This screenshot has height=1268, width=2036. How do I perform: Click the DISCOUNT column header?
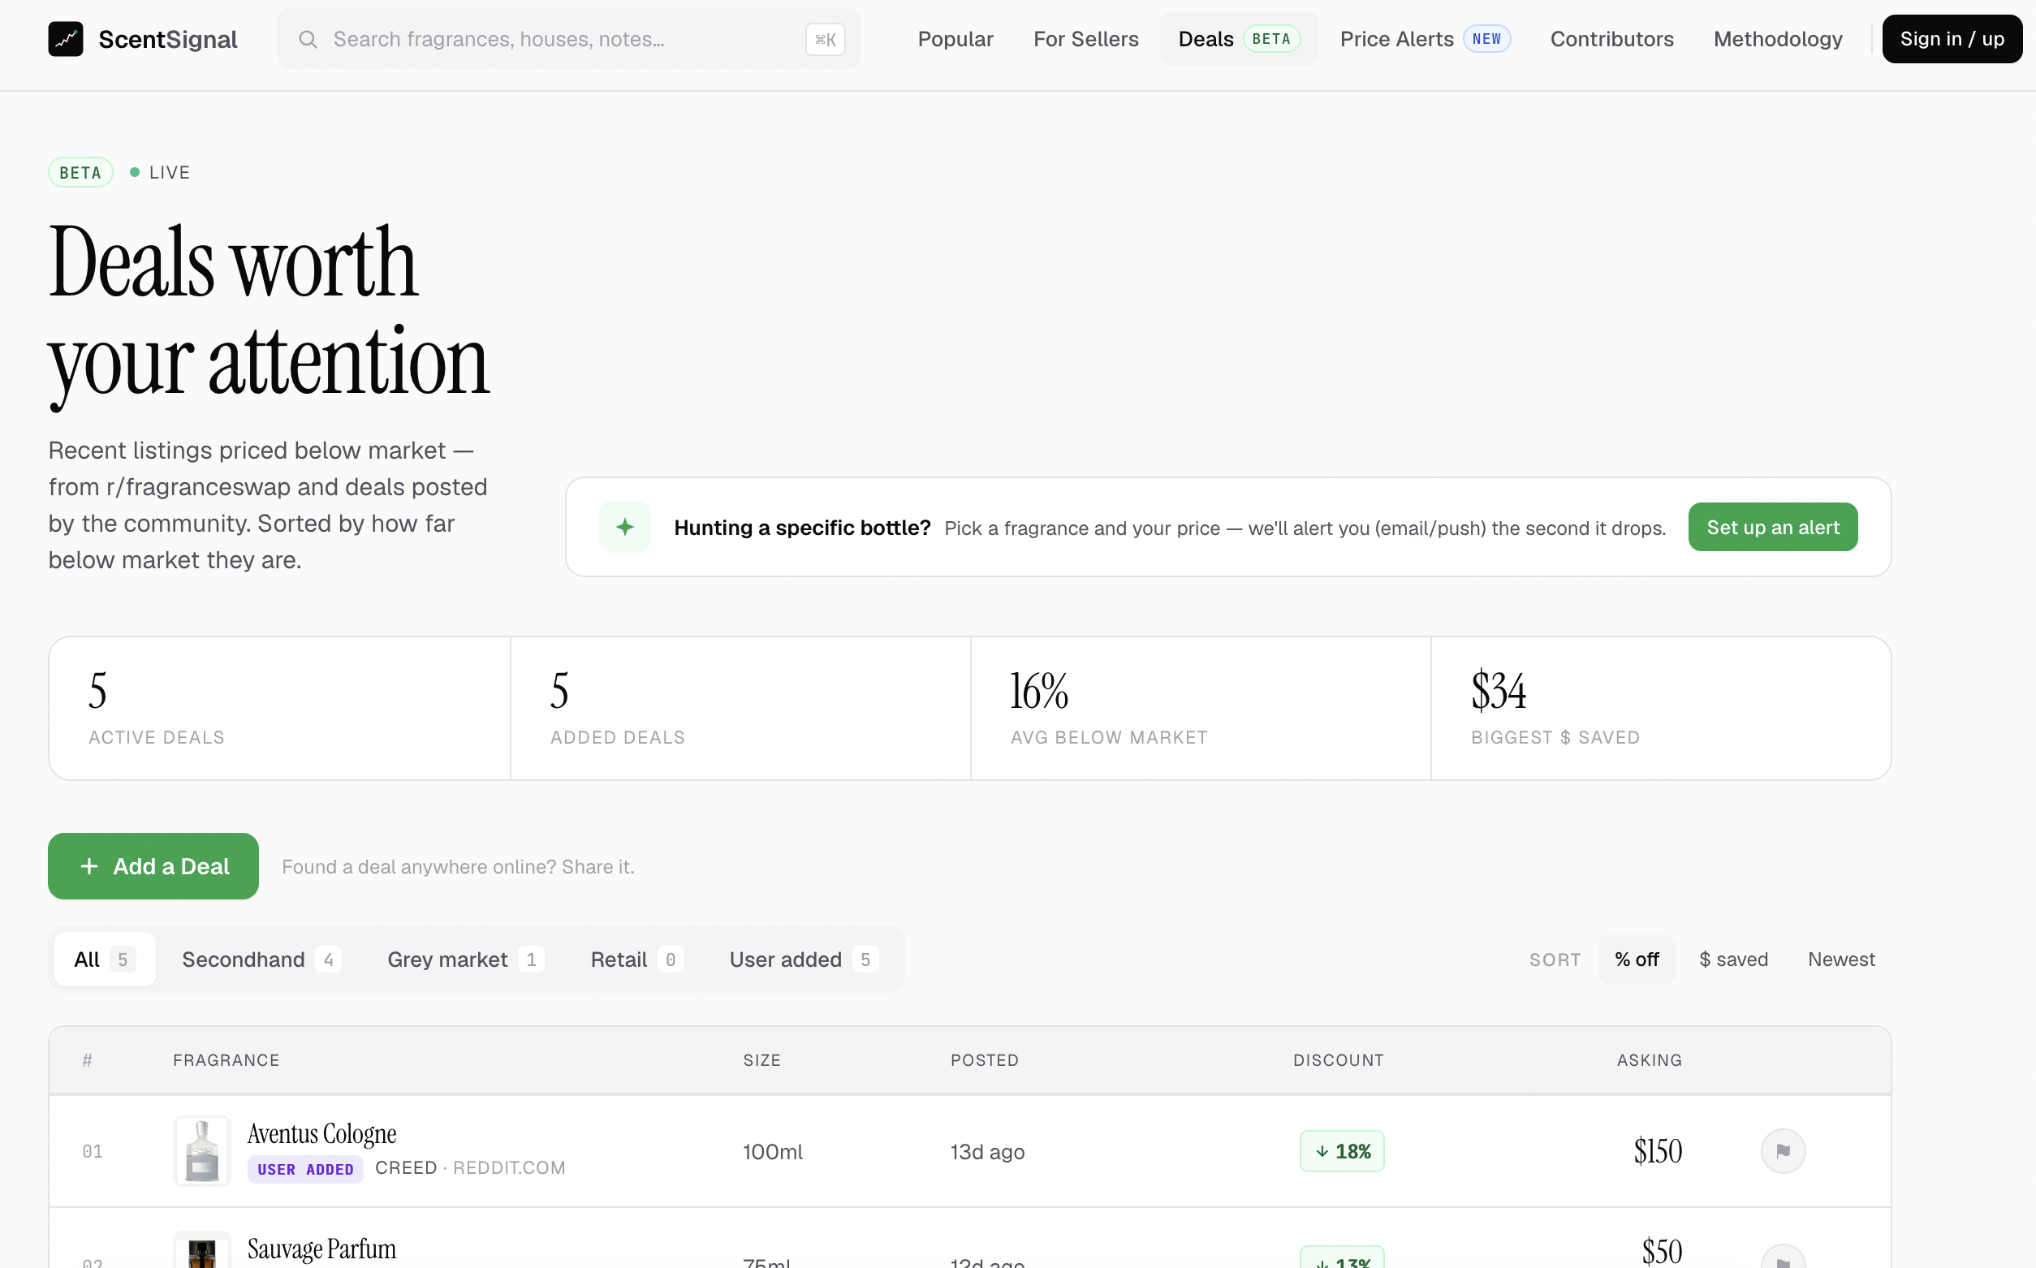click(1338, 1059)
